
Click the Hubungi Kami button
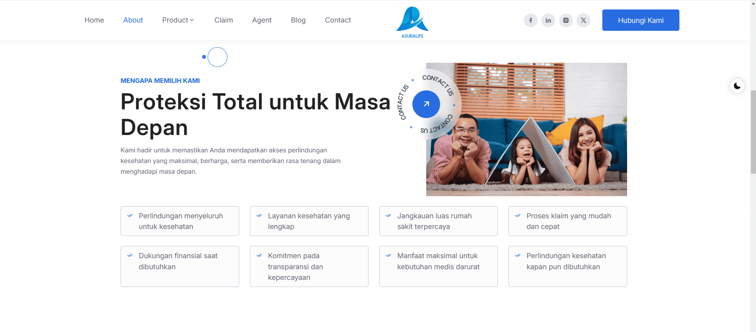coord(641,20)
